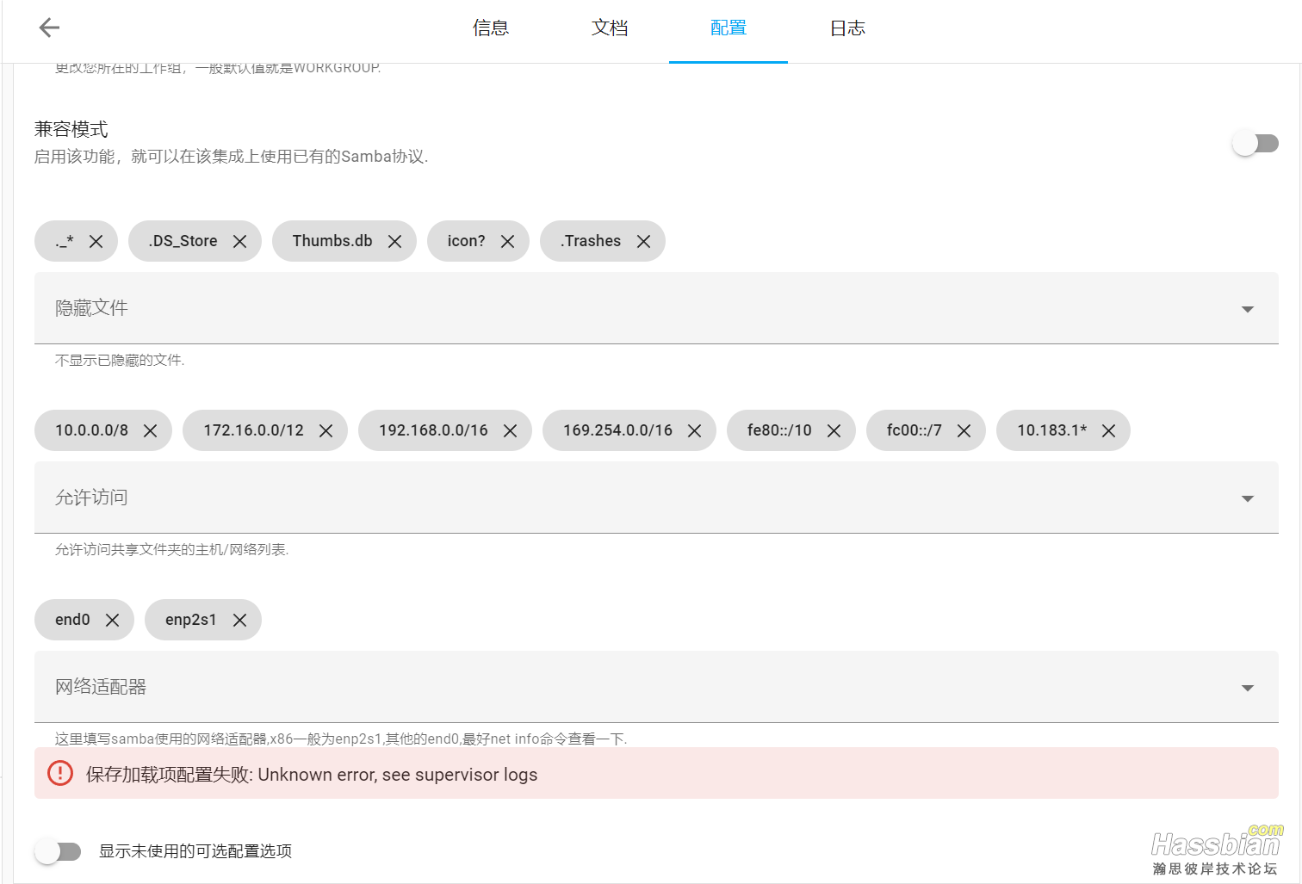Click the 192.168.0.0/16 chip label
Image resolution: width=1302 pixels, height=884 pixels.
coord(433,430)
